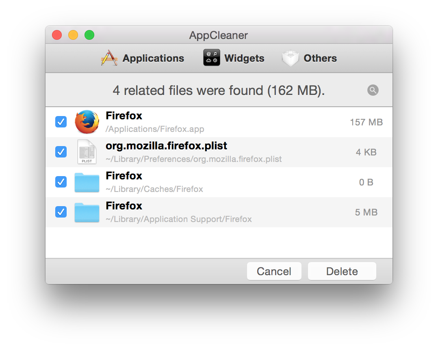Select the 157 MB Firefox size entry

366,122
